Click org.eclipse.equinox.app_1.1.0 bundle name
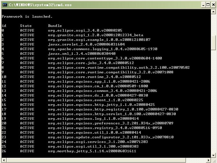This screenshot has height=163, width=217. coord(99,81)
